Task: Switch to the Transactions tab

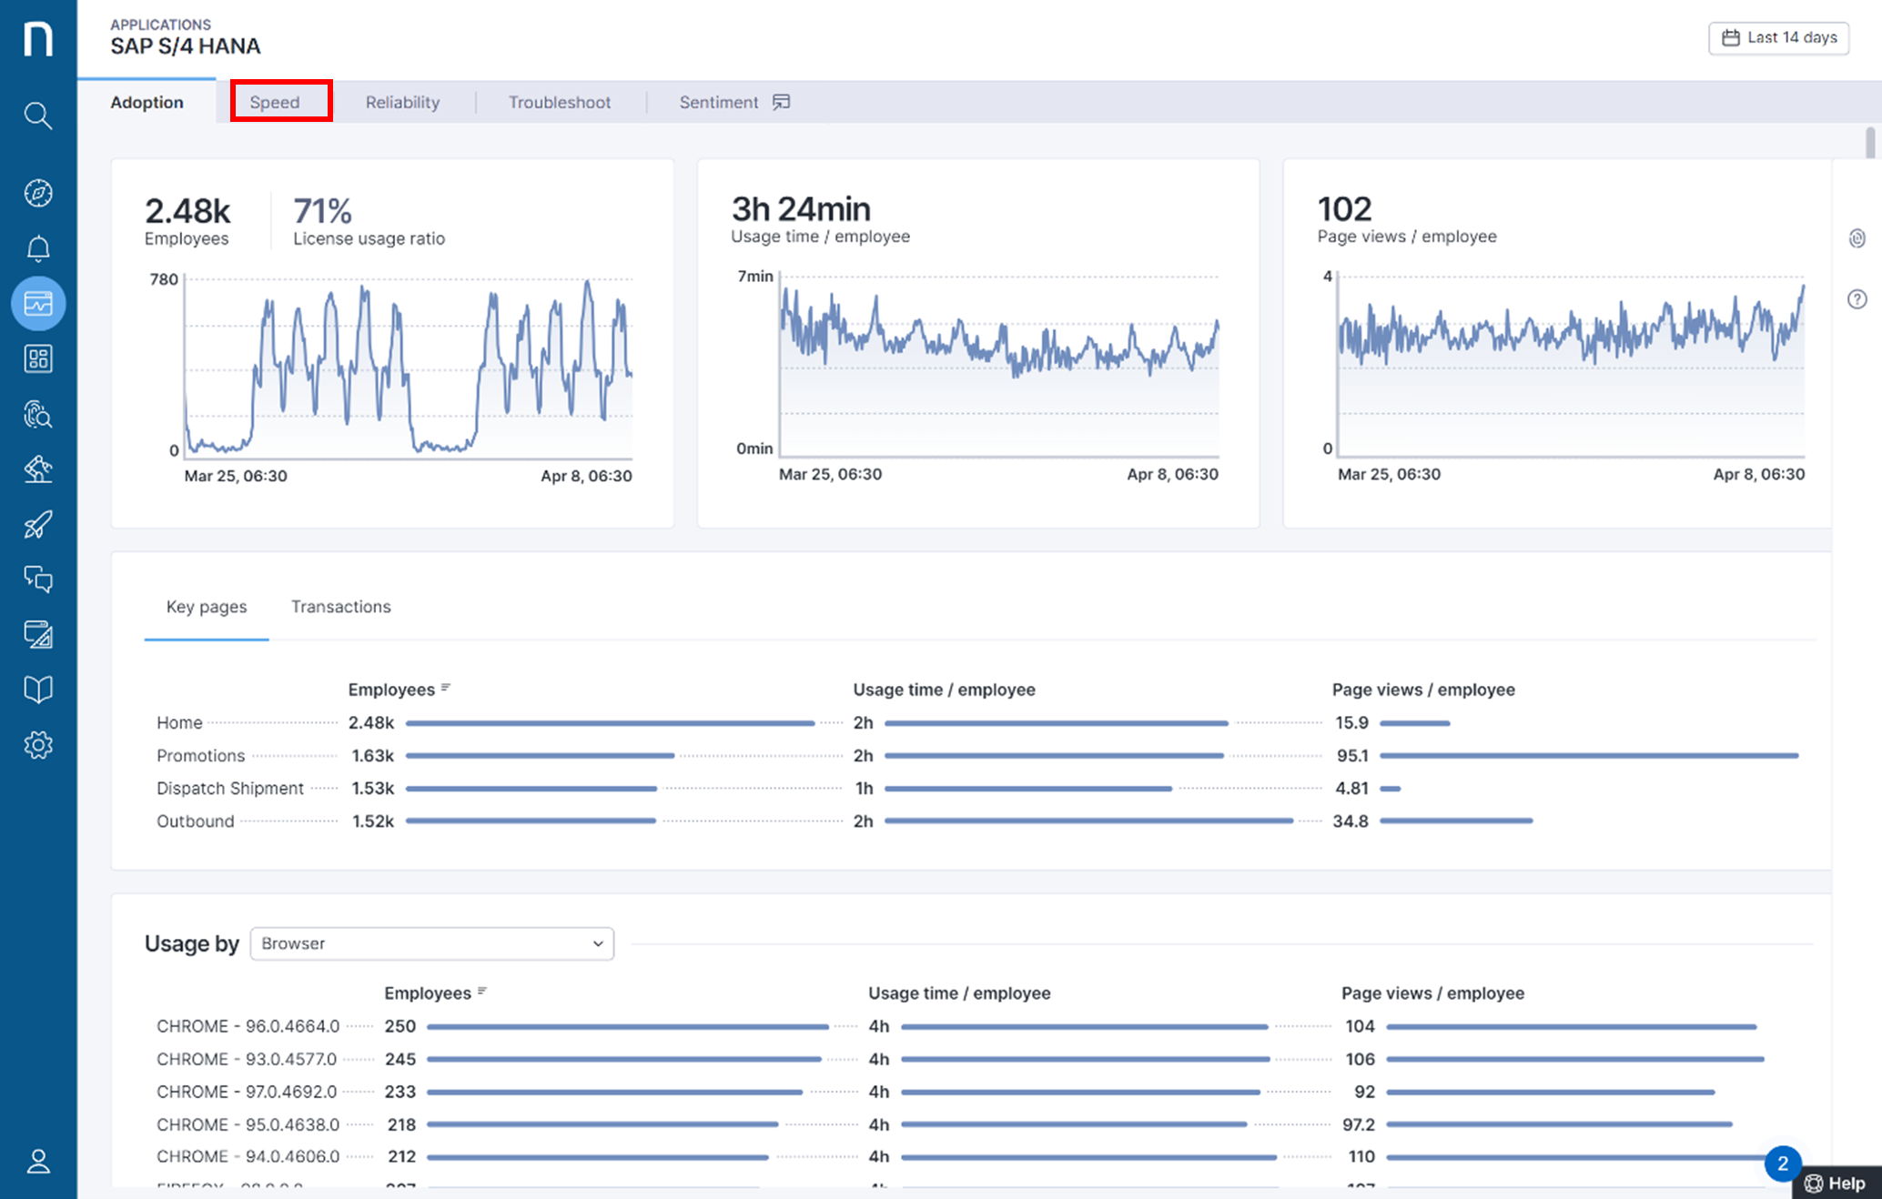Action: (340, 607)
